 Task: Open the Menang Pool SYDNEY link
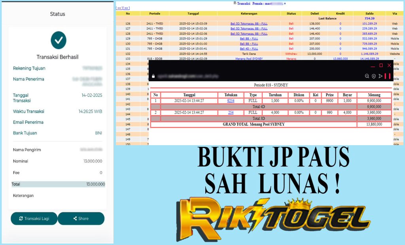tap(249, 59)
